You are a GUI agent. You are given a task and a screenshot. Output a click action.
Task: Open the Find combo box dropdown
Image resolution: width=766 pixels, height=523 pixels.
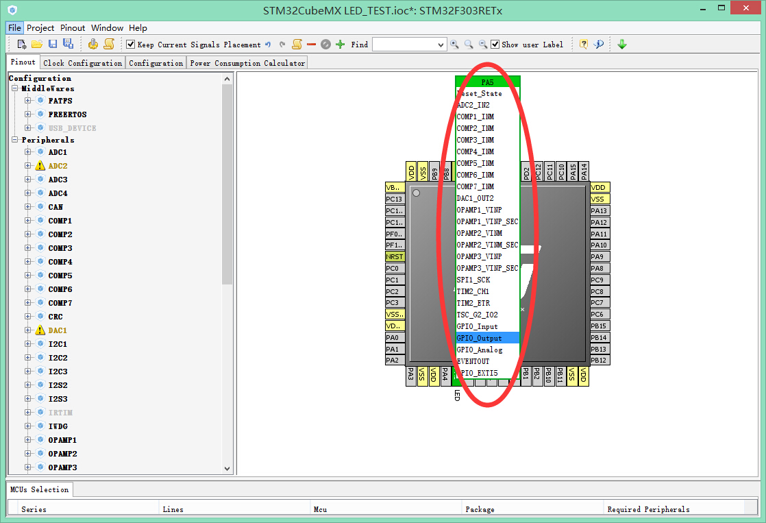(x=441, y=45)
